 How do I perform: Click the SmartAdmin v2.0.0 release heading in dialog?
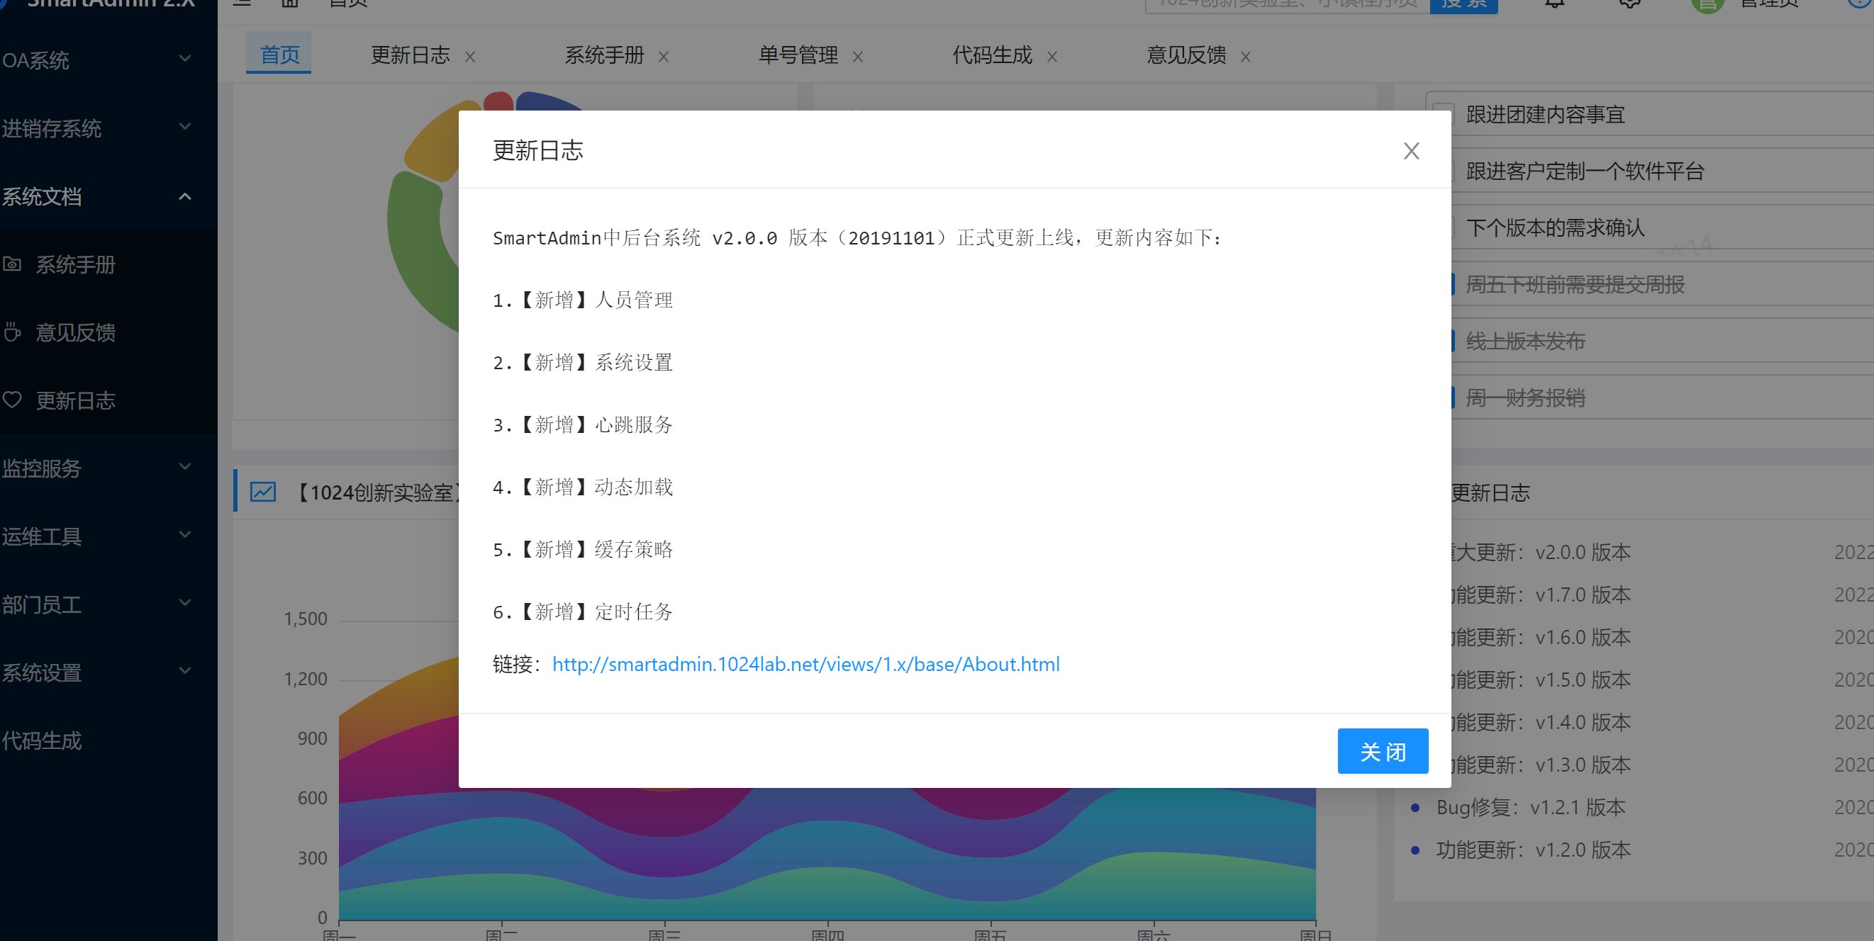tap(857, 238)
